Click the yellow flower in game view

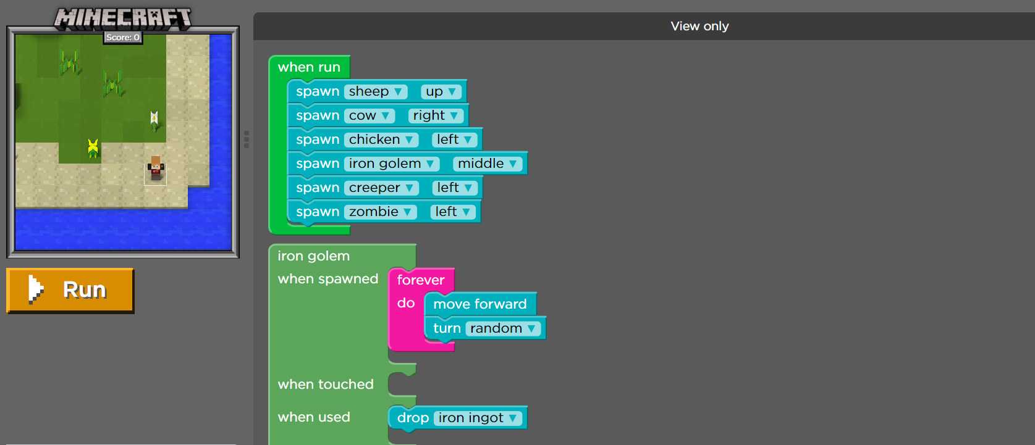pos(93,148)
